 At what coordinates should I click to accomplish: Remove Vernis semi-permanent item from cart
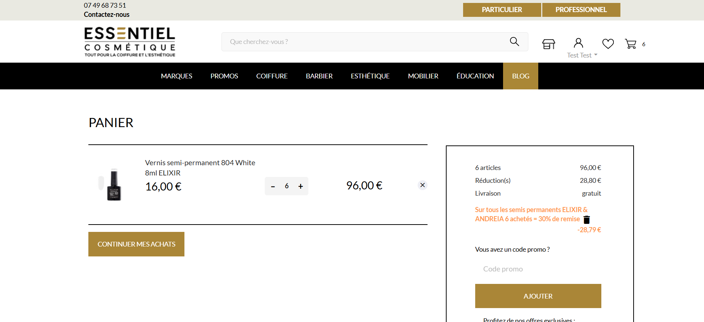pos(422,185)
